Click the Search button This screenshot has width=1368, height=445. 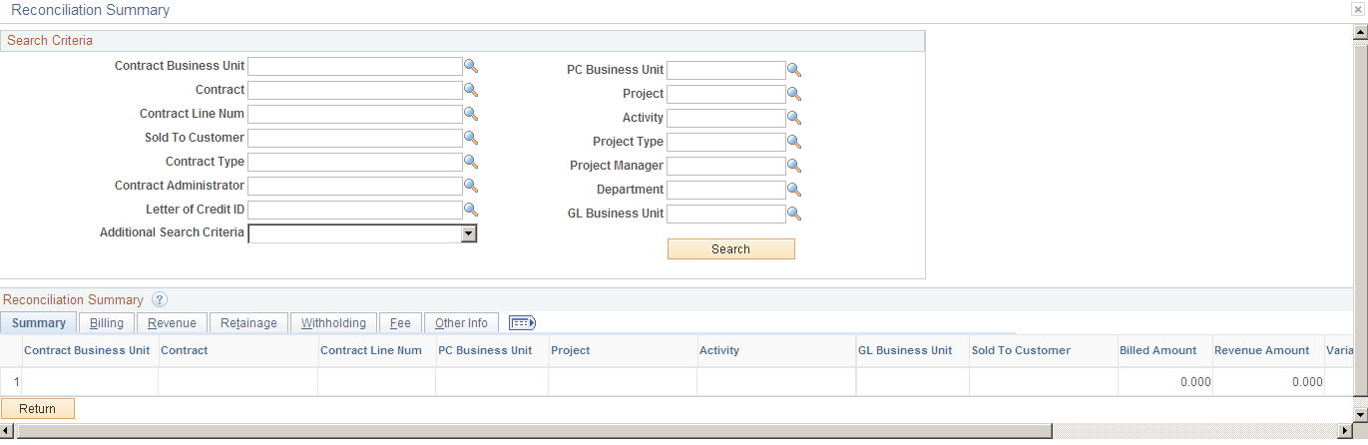(x=731, y=249)
